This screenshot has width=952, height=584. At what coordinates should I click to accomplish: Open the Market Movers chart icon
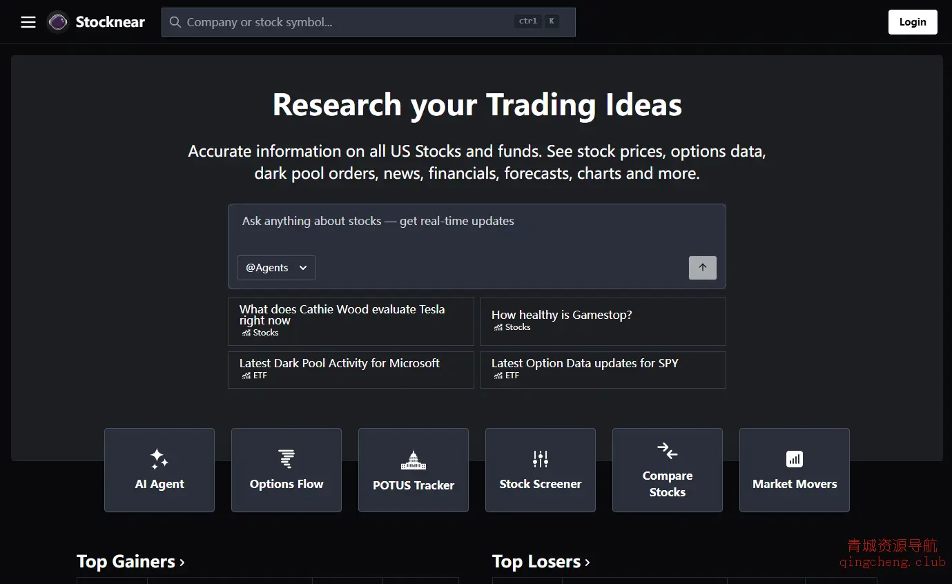[x=795, y=459]
